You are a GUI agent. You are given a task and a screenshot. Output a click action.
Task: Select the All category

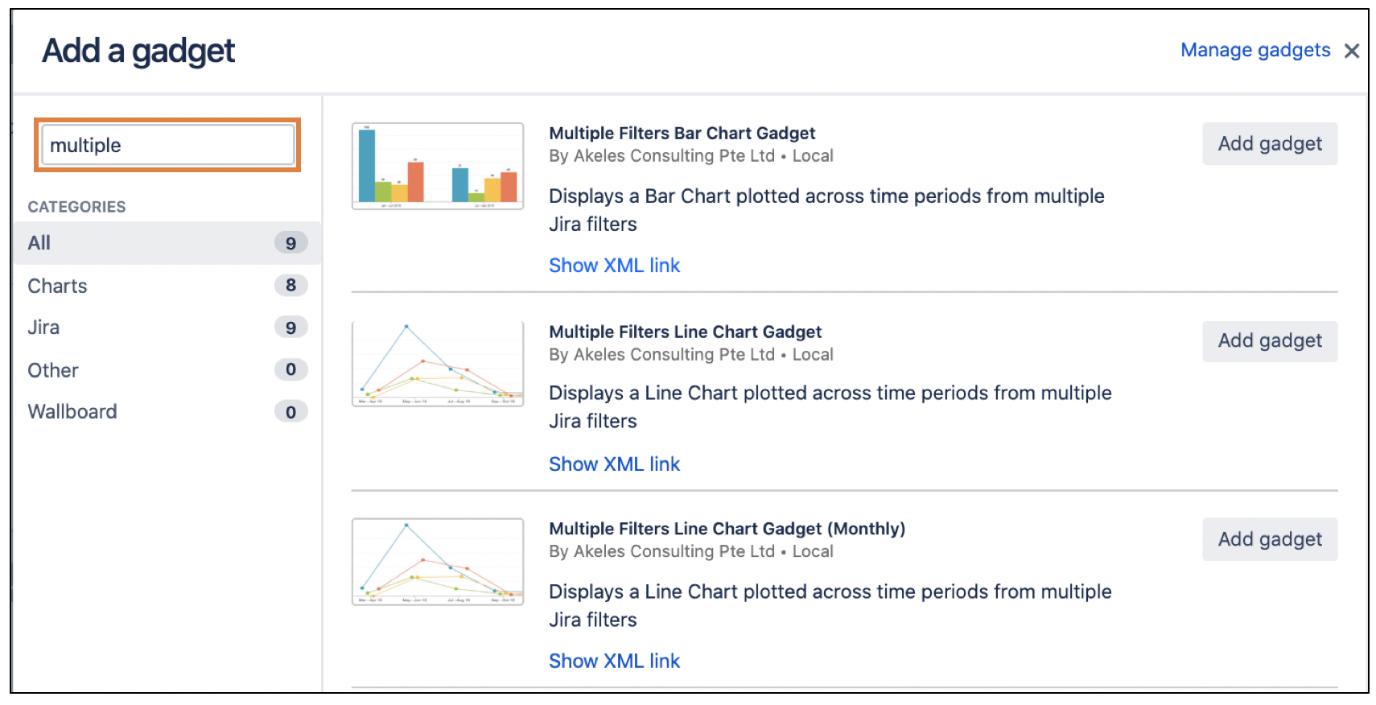39,242
